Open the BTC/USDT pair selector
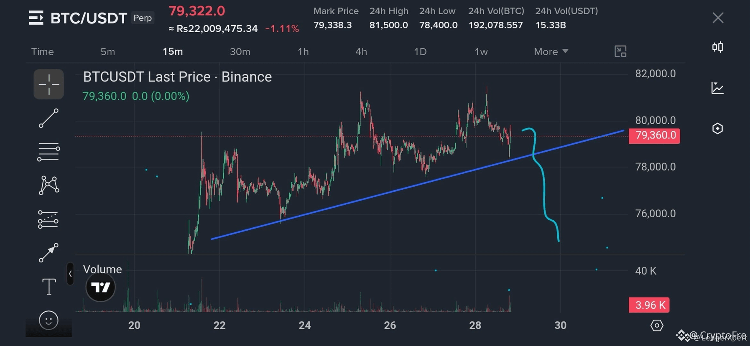The image size is (750, 346). pos(89,18)
